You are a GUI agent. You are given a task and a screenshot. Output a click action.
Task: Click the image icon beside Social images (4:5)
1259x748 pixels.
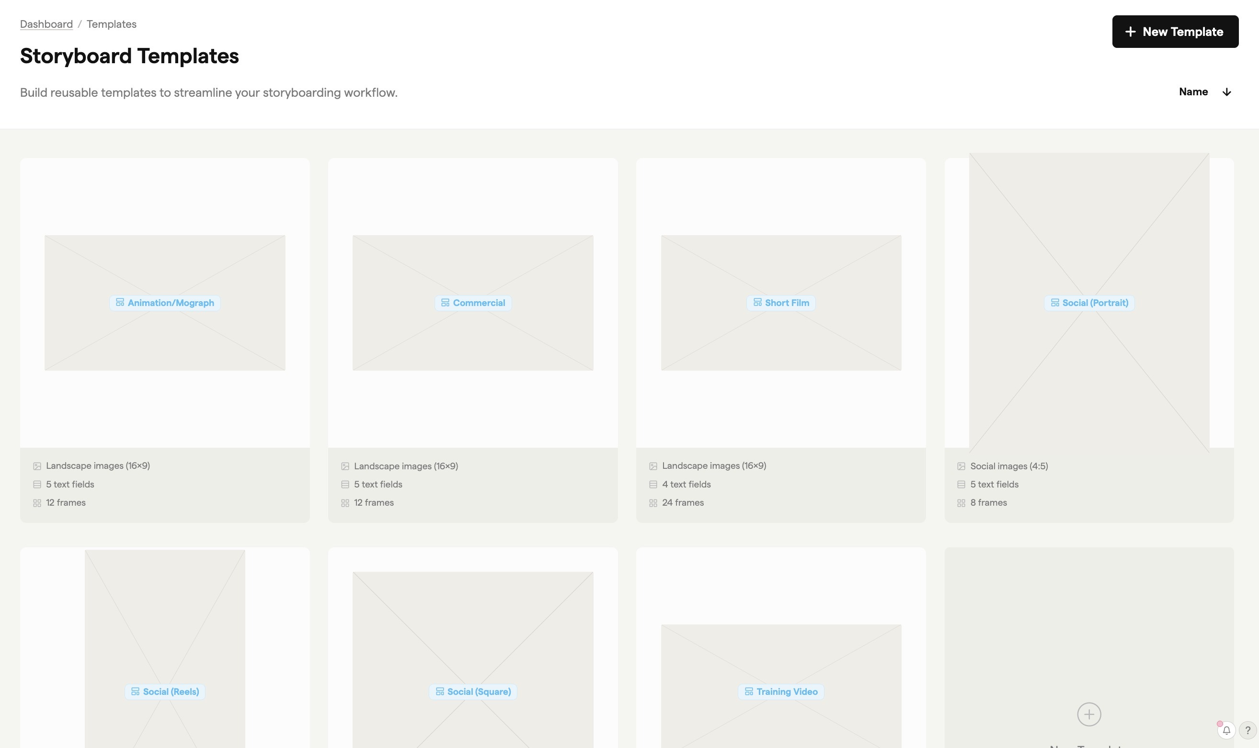pos(961,466)
